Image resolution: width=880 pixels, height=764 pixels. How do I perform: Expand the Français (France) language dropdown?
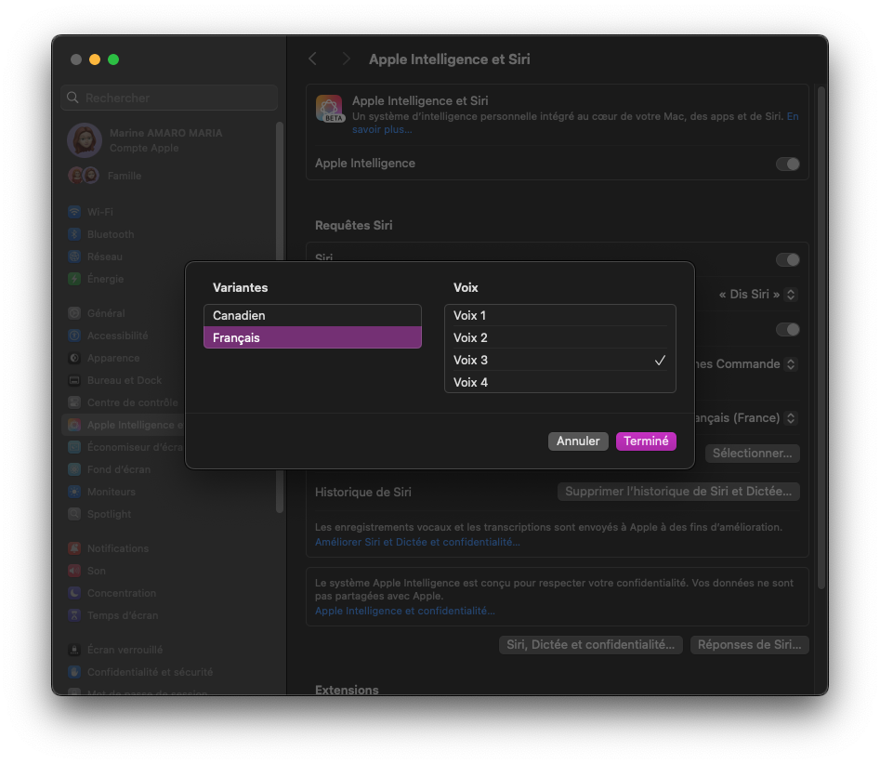743,418
